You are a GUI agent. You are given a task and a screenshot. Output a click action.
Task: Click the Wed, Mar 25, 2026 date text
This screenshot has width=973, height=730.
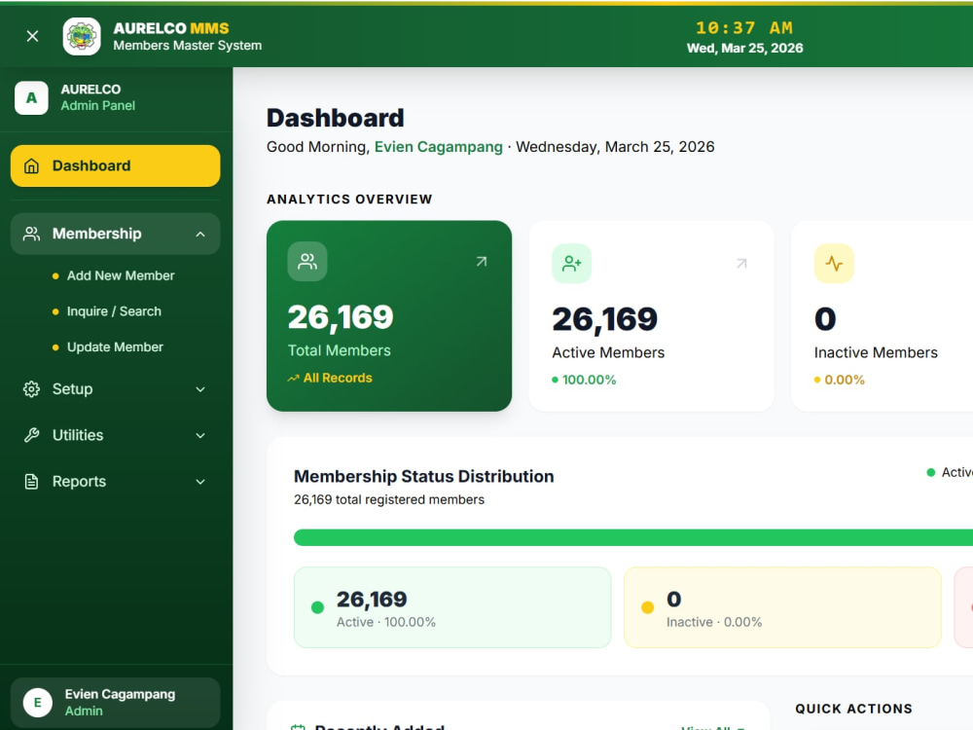pyautogui.click(x=744, y=49)
